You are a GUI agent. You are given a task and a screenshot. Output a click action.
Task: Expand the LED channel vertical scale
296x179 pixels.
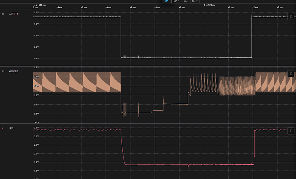click(291, 131)
